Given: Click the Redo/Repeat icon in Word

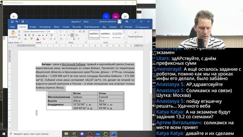Looking at the screenshot, I should (23, 22).
